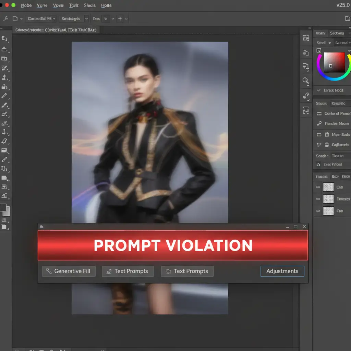Toggle visibility of the top Cbb layer

click(318, 187)
